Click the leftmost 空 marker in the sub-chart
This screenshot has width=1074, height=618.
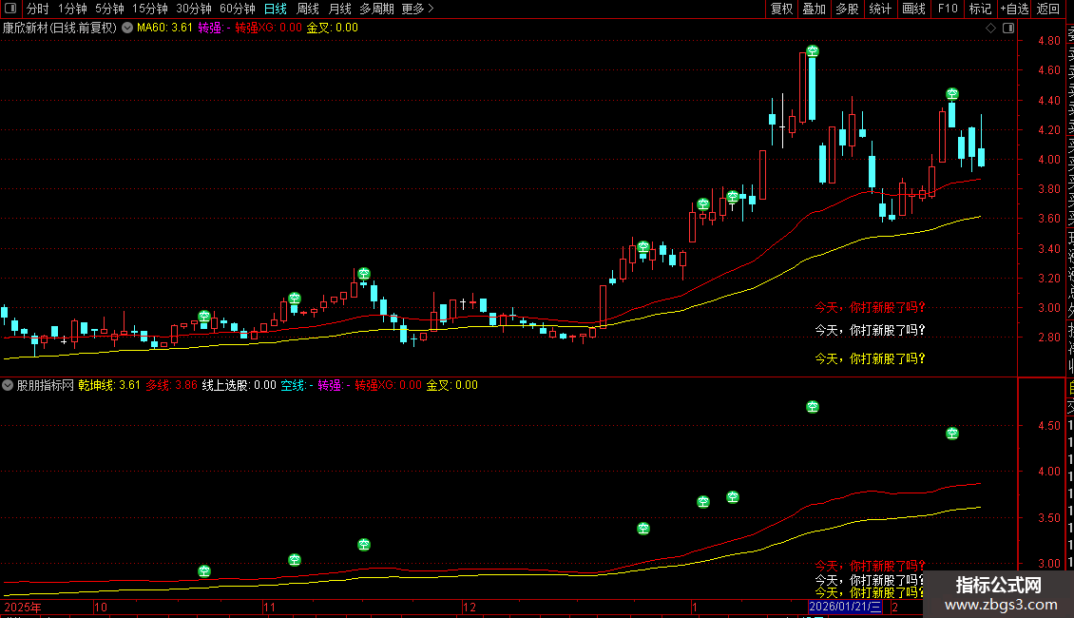204,570
